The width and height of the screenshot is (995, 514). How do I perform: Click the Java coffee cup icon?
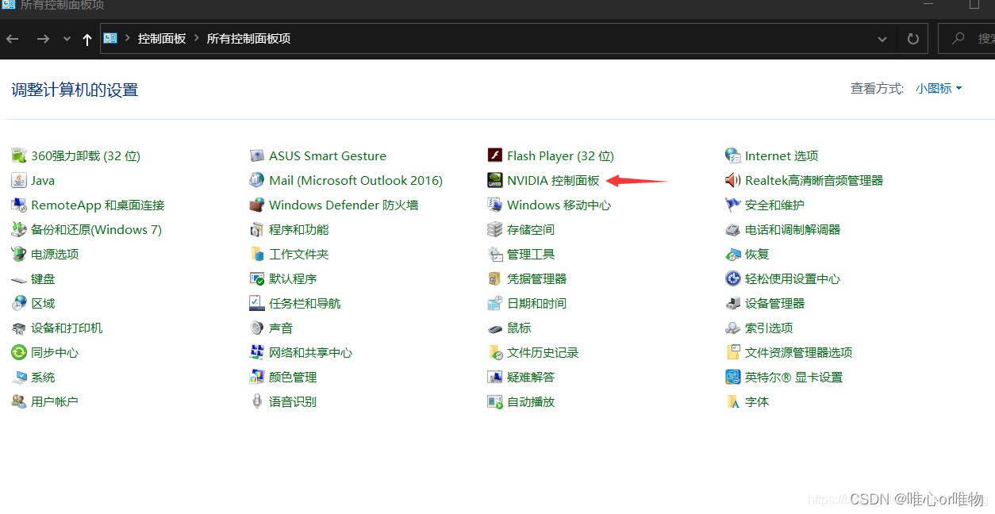coord(19,180)
